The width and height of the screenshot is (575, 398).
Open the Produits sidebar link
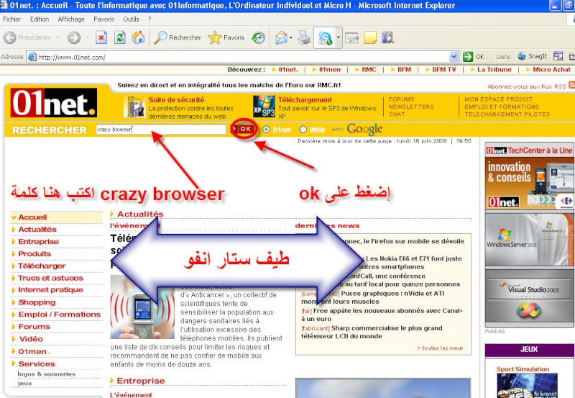coord(34,254)
